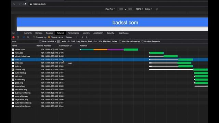Switch to the Application tab
The width and height of the screenshot is (219, 123).
pyautogui.click(x=98, y=33)
